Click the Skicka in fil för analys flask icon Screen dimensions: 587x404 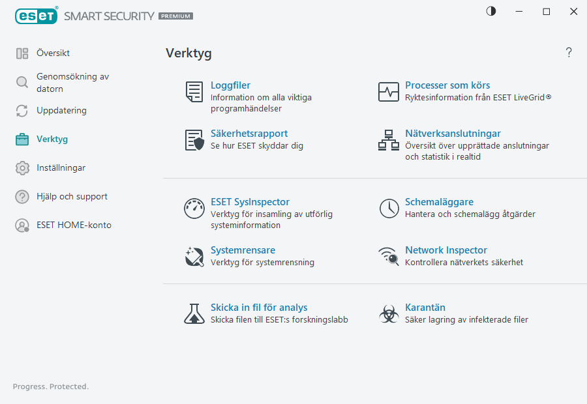click(194, 313)
